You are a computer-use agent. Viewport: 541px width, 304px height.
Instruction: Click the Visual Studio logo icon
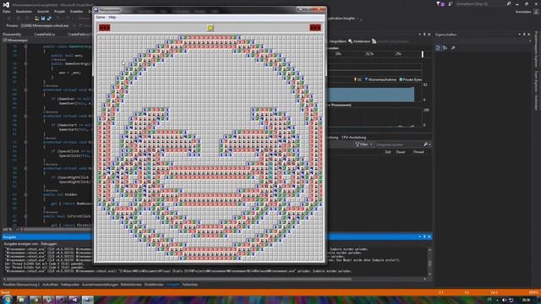pyautogui.click(x=6, y=4)
